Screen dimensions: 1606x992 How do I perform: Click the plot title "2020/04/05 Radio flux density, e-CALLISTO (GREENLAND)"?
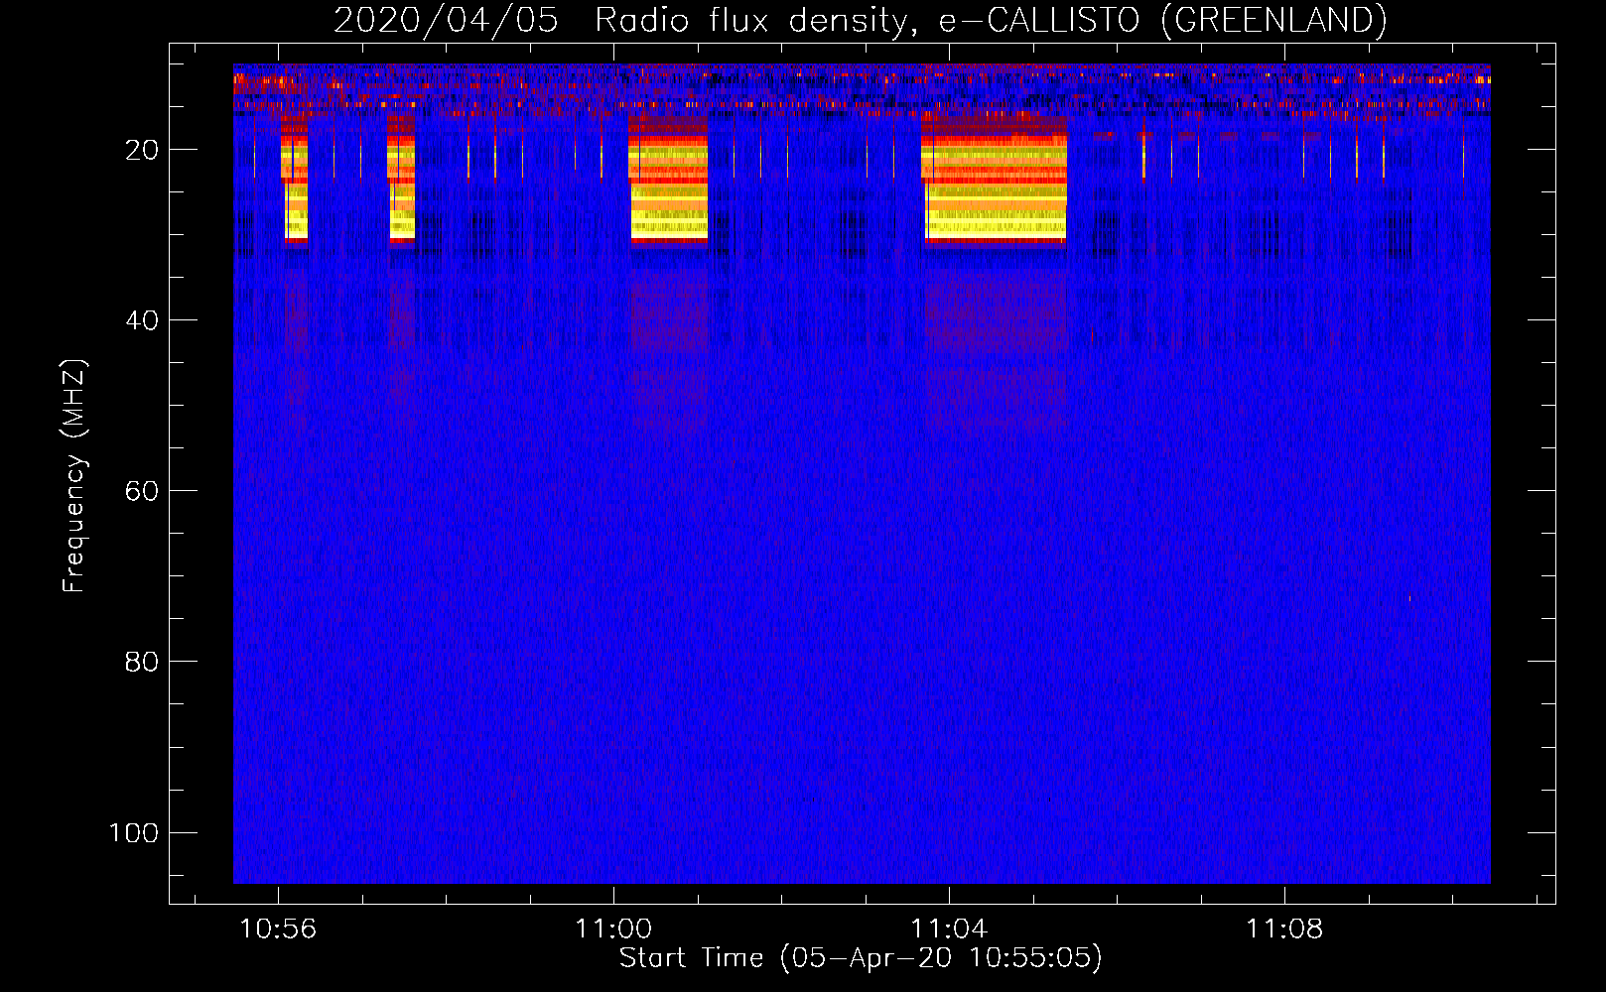click(860, 20)
